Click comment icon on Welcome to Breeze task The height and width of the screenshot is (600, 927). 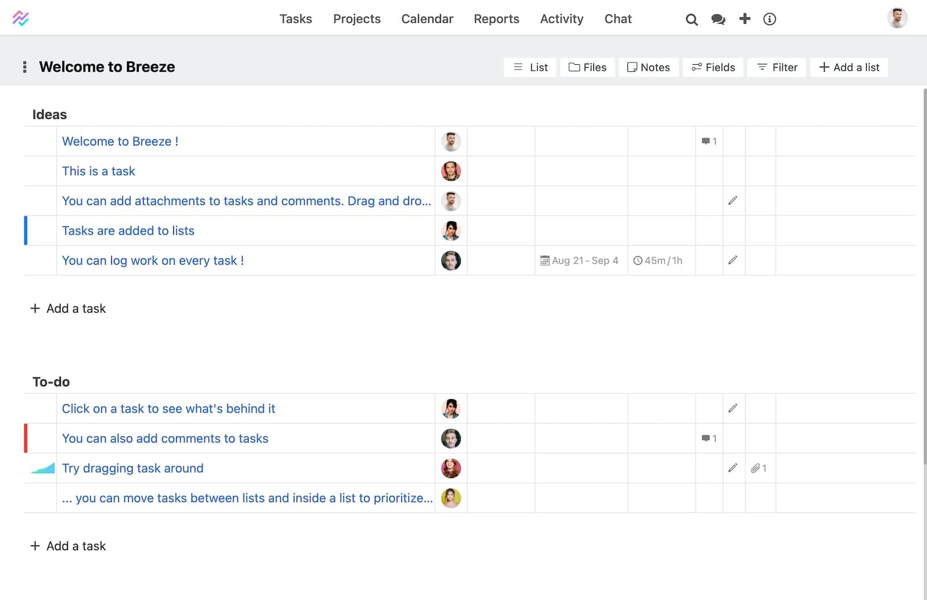(709, 141)
